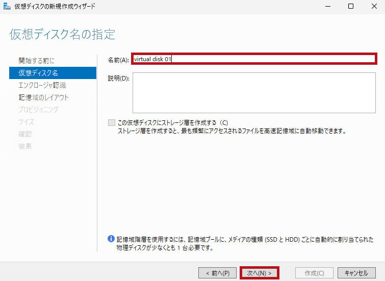The image size is (385, 281).
Task: Click the blue information icon near the bottom
Action: 111,239
